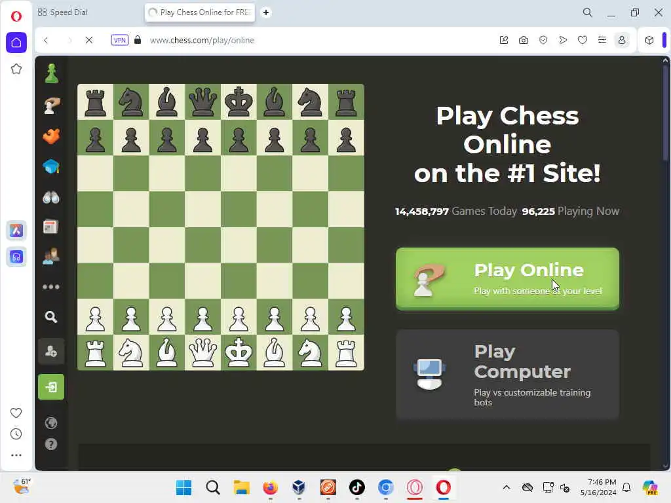Open the Social people icon
The width and height of the screenshot is (671, 503).
point(51,257)
